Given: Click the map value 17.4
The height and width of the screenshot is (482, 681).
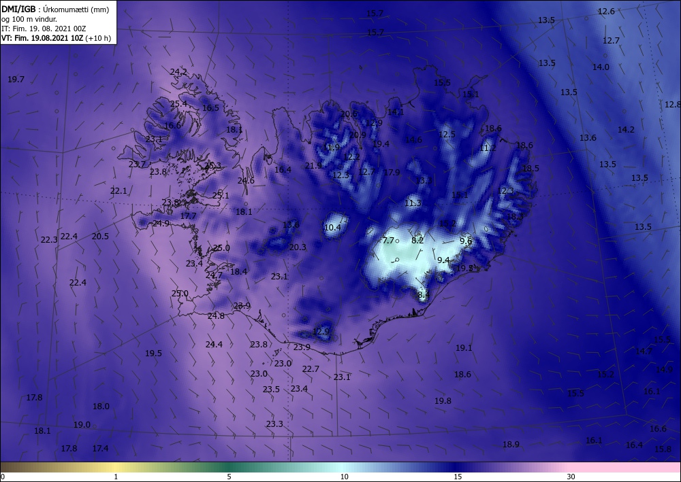Looking at the screenshot, I should 100,448.
